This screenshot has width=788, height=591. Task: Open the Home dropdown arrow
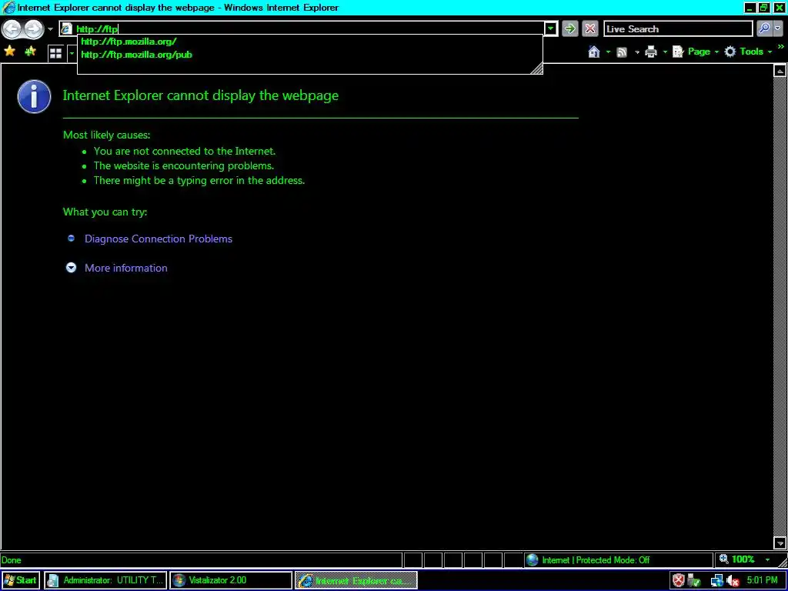[x=608, y=52]
